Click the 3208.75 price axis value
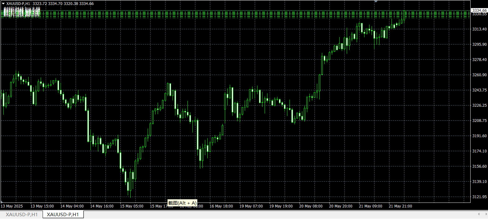This screenshot has height=219, width=488. 479,121
